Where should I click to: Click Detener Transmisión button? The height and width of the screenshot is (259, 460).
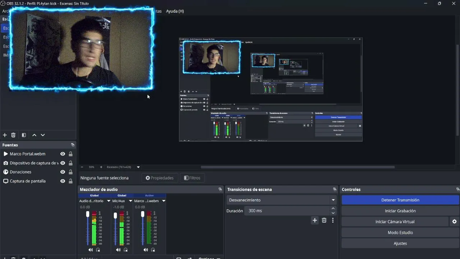400,200
